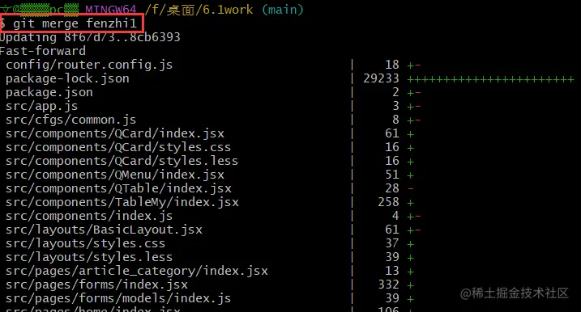Click 'src/components/QCard/styles.less' path
Image resolution: width=581 pixels, height=312 pixels.
(122, 161)
